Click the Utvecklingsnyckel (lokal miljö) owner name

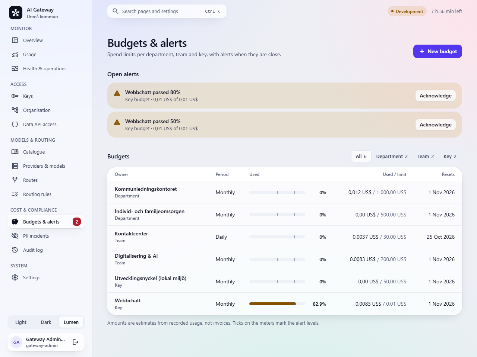click(x=151, y=278)
